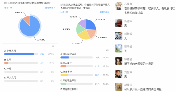Viewport: 176px width, 92px height.
Task: Click 彭智敏's profile avatar
Action: tap(119, 36)
